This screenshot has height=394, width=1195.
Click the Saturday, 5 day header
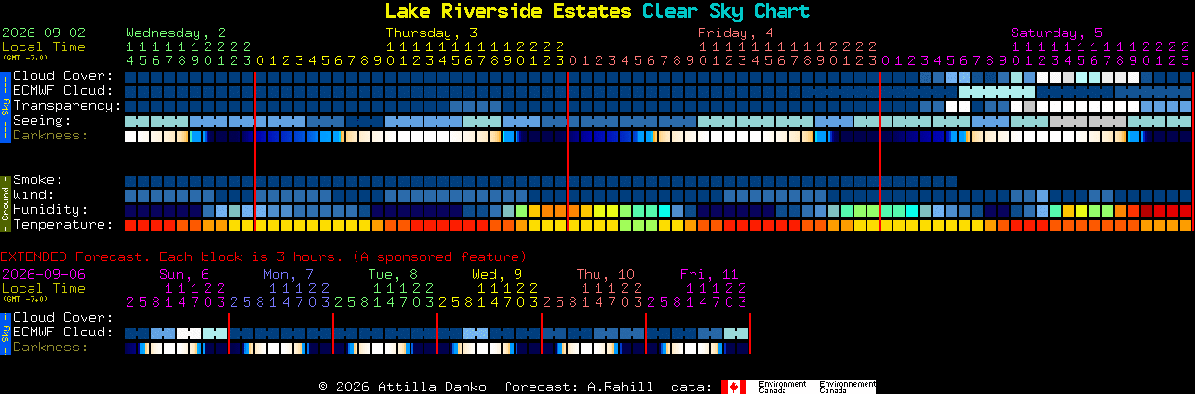coord(1057,33)
